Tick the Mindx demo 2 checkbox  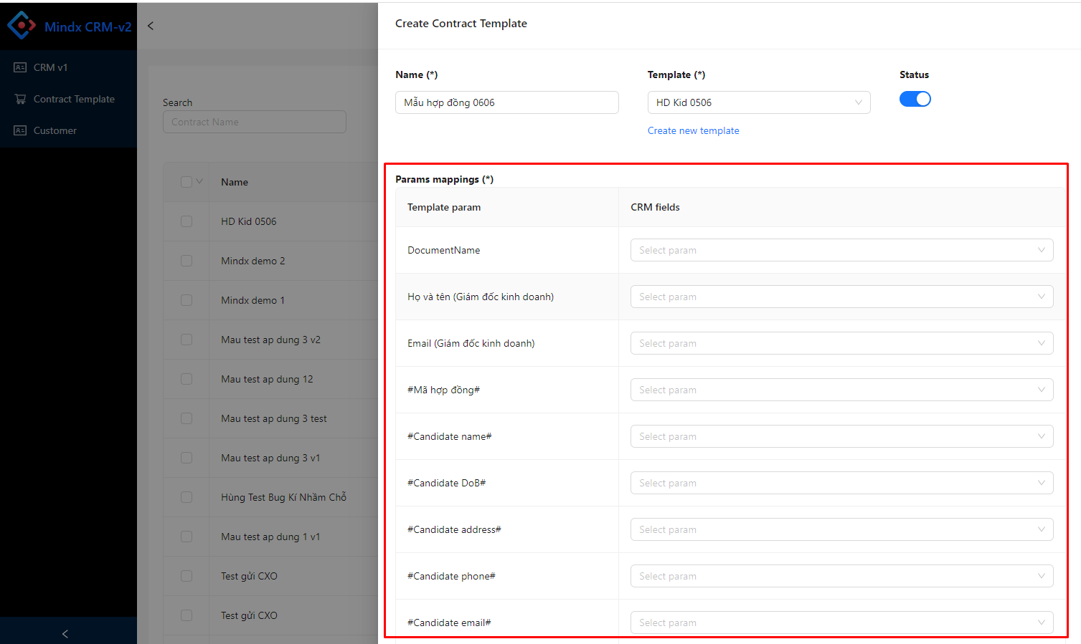coord(187,261)
